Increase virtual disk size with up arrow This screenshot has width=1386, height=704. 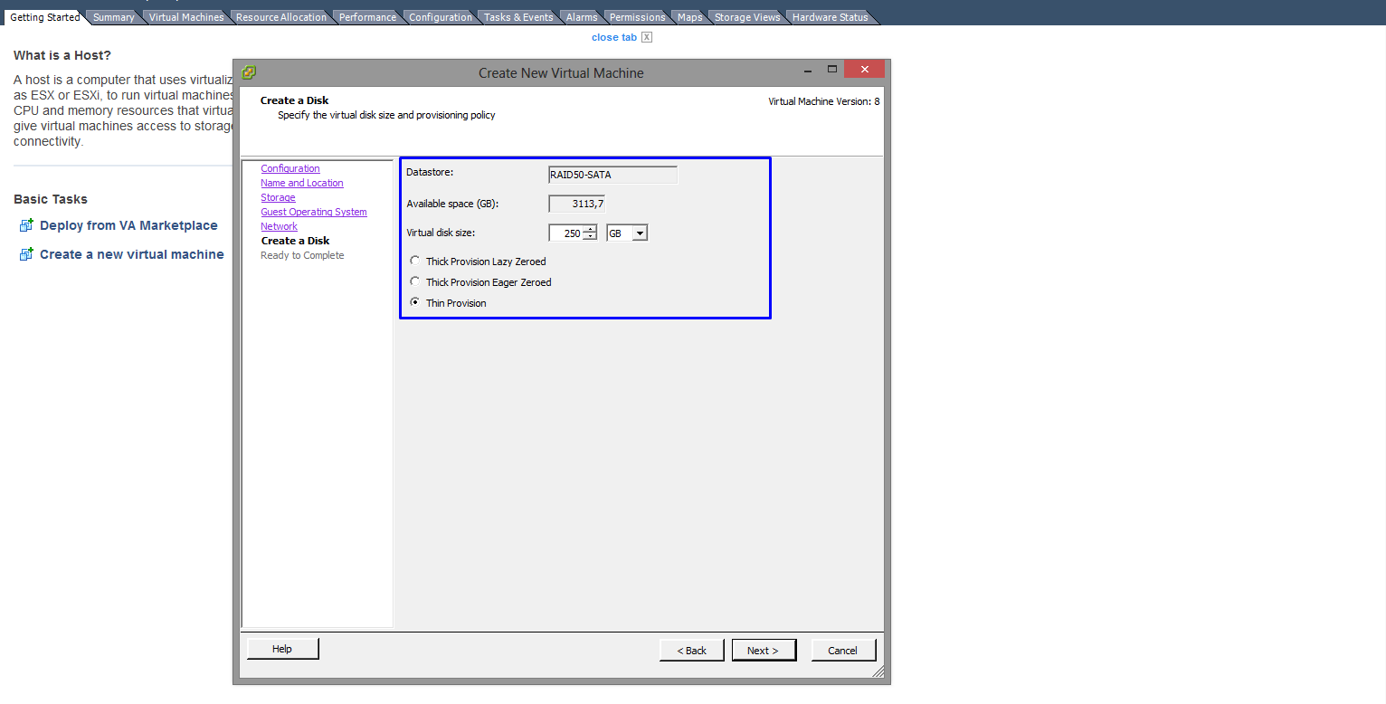(x=590, y=229)
